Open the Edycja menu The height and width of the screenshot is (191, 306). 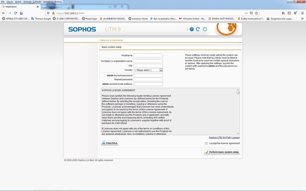click(10, 2)
